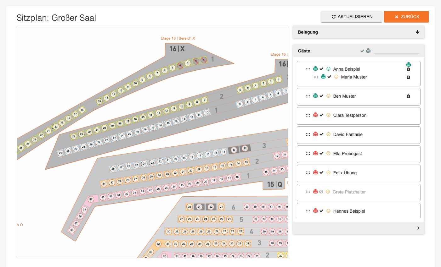Click the red seat icon next to Ella Probegast
The width and height of the screenshot is (441, 267).
coord(315,154)
